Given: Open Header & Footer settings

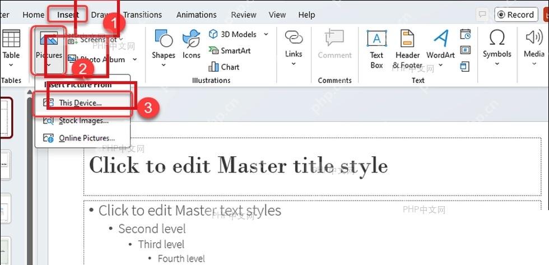Looking at the screenshot, I should [408, 49].
